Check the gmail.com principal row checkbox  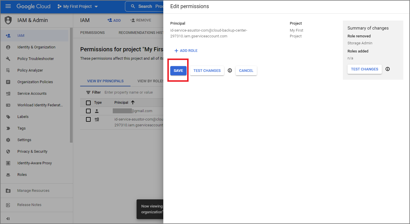pos(88,111)
